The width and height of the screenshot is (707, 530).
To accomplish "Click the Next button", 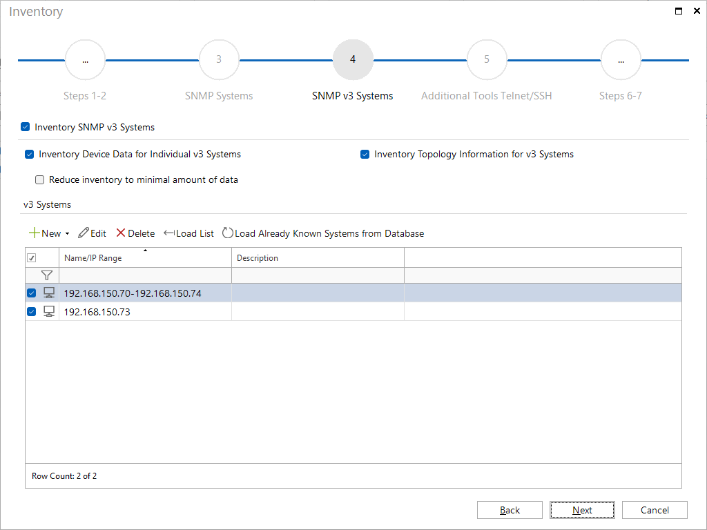I will [582, 510].
